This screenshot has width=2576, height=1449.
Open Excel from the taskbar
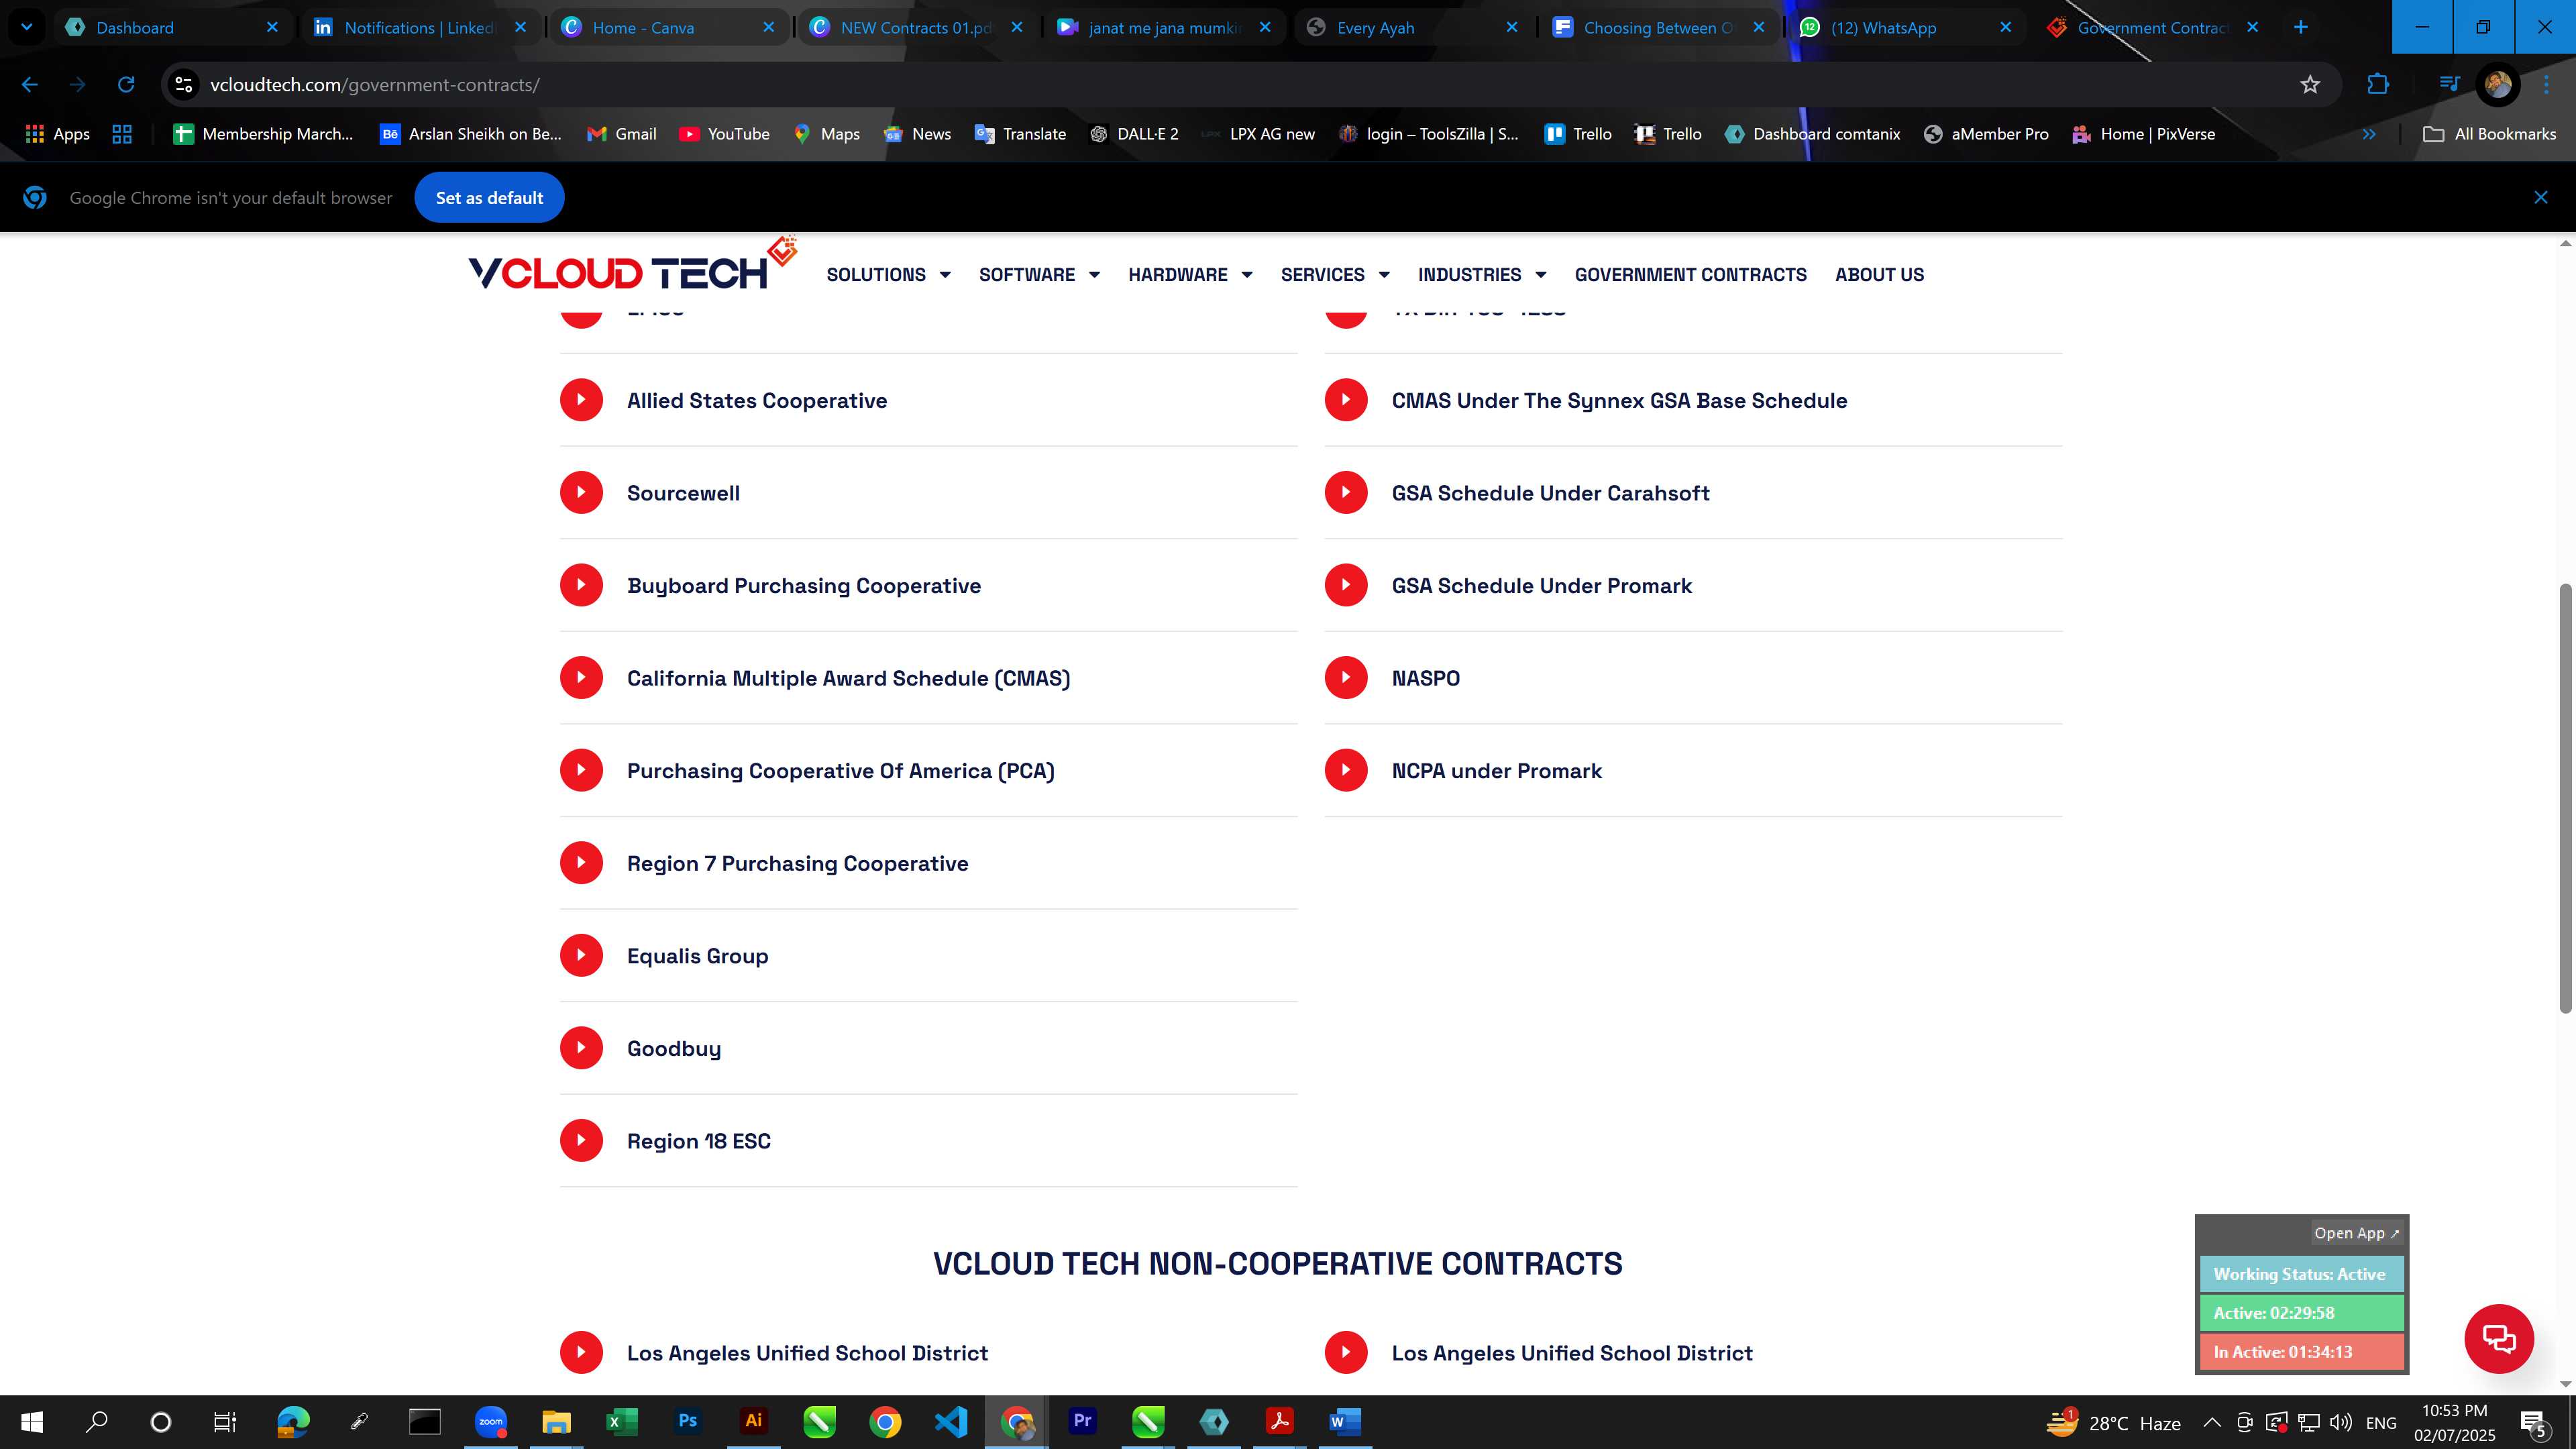pos(621,1421)
